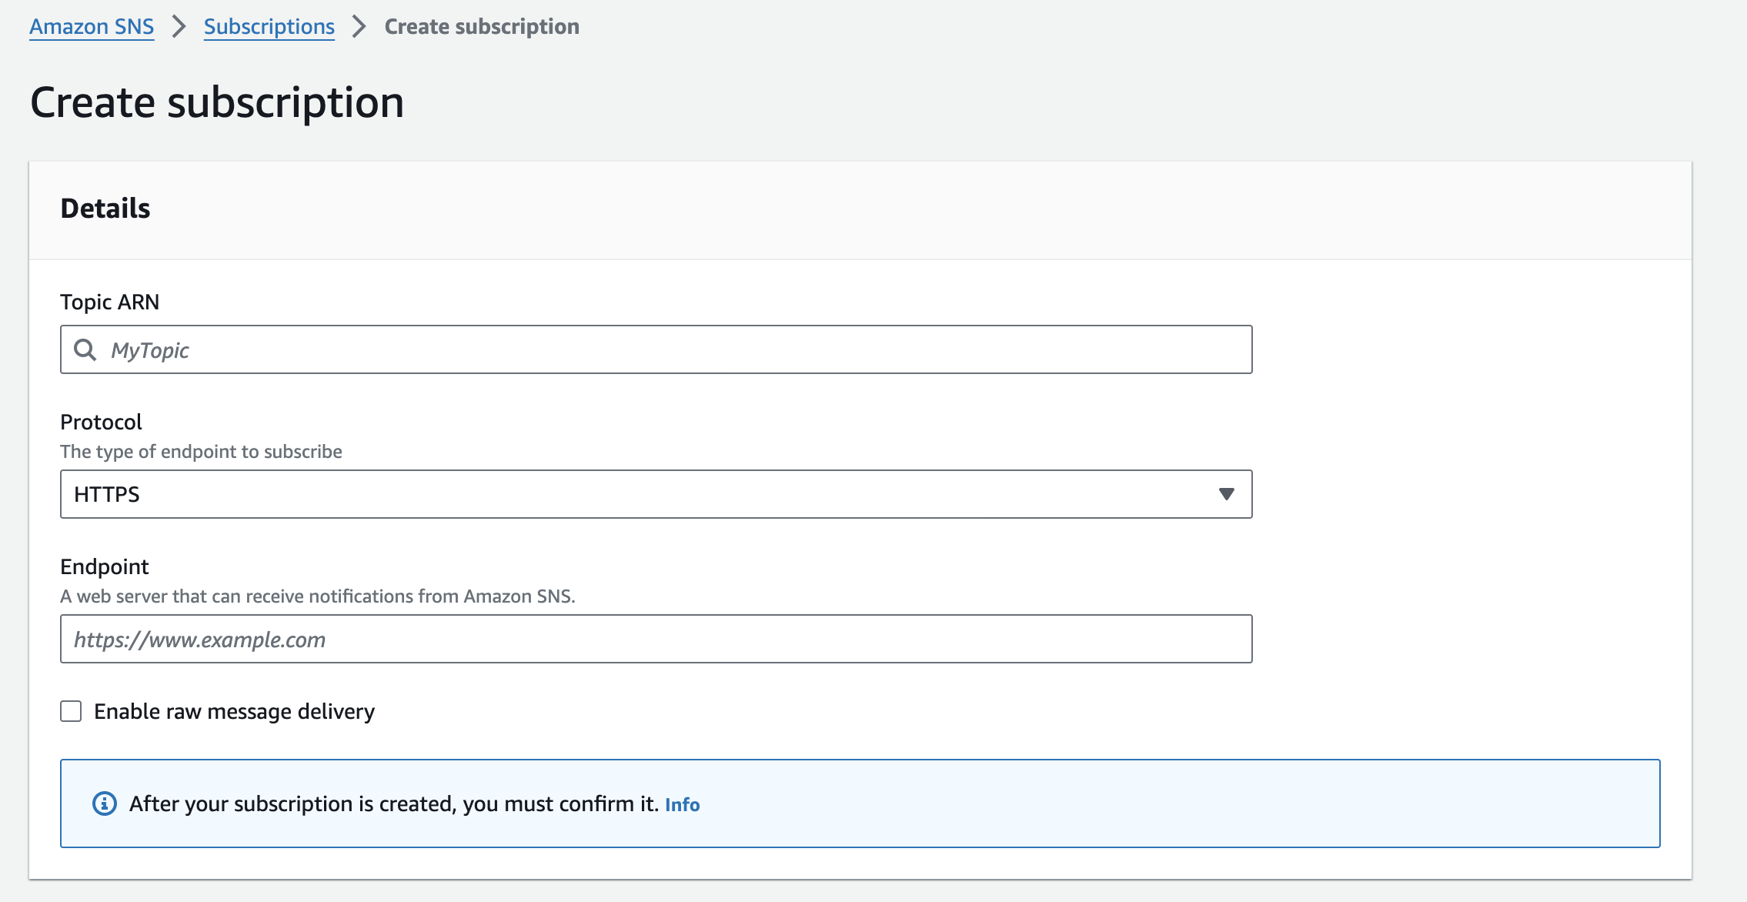This screenshot has width=1747, height=902.
Task: Click the Endpoint field label
Action: pos(105,566)
